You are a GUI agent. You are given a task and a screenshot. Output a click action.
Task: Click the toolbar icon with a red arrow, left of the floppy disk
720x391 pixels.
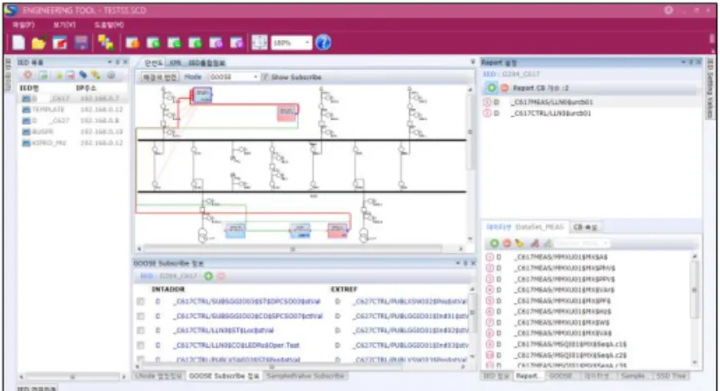click(60, 43)
